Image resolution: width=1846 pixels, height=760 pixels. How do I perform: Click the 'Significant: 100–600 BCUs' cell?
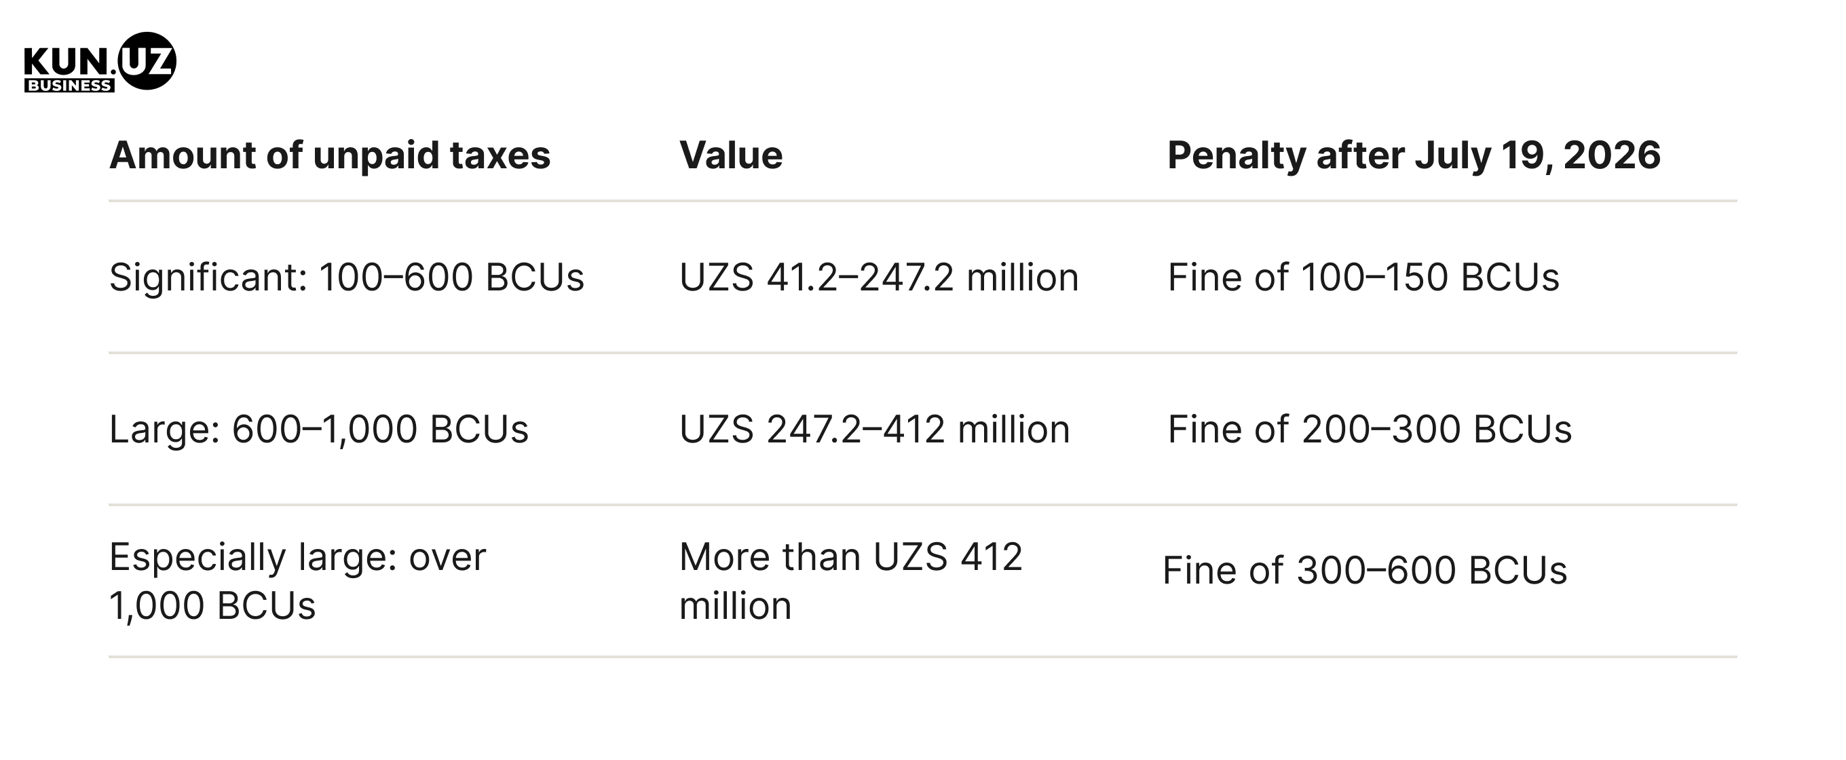(x=347, y=278)
